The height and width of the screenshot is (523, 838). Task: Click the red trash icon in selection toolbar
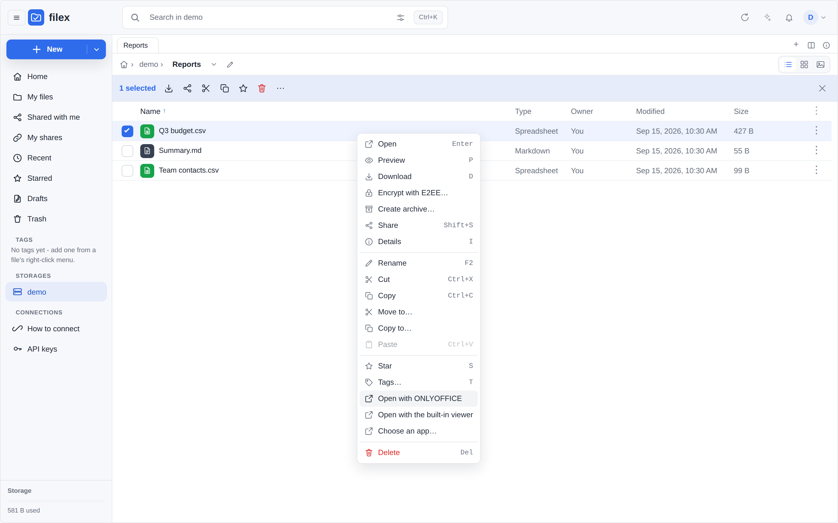click(262, 89)
